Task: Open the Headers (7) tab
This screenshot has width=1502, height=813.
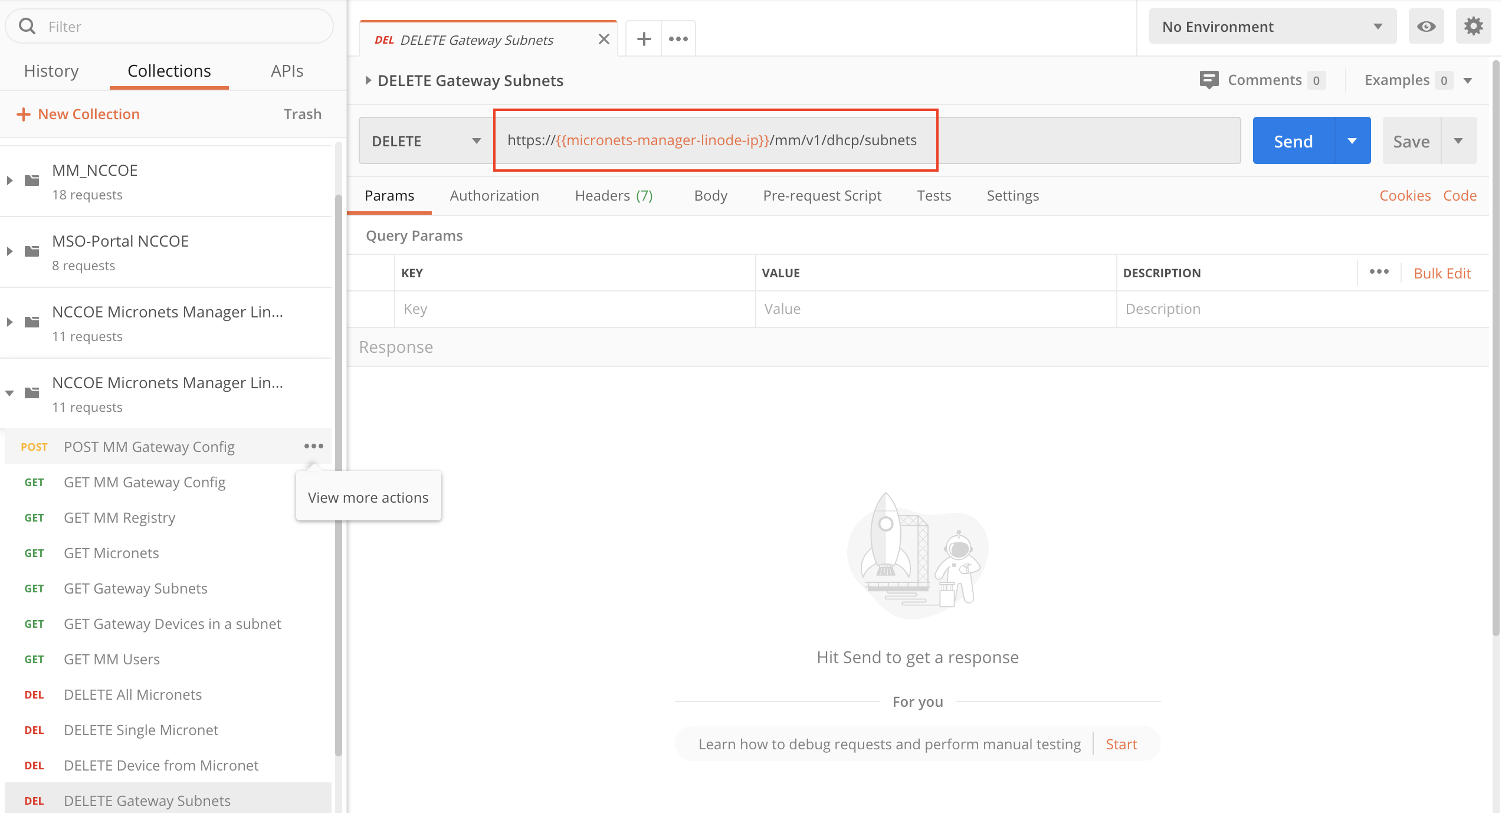Action: [x=614, y=195]
